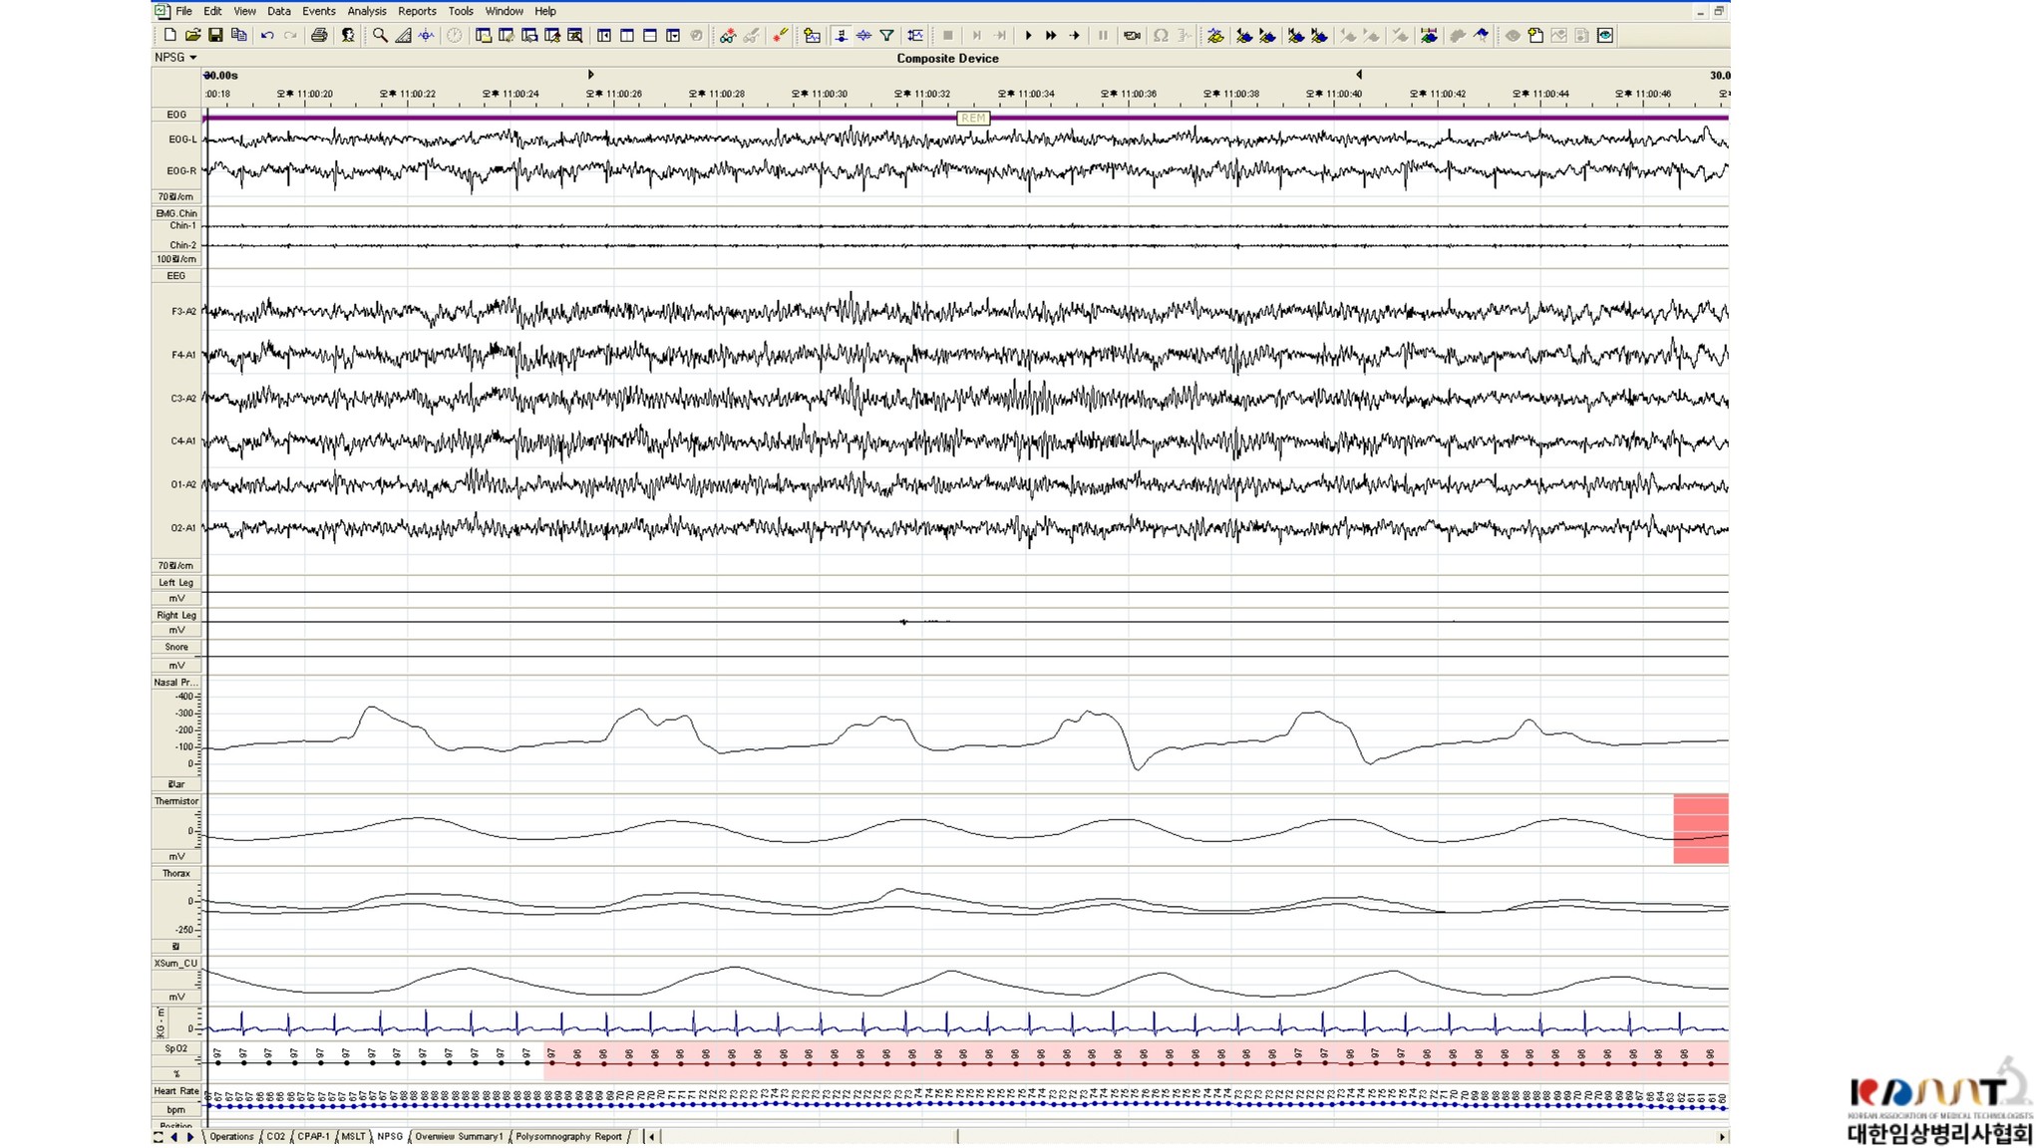The height and width of the screenshot is (1148, 2042).
Task: Click the next tab blue arrow
Action: coord(190,1137)
